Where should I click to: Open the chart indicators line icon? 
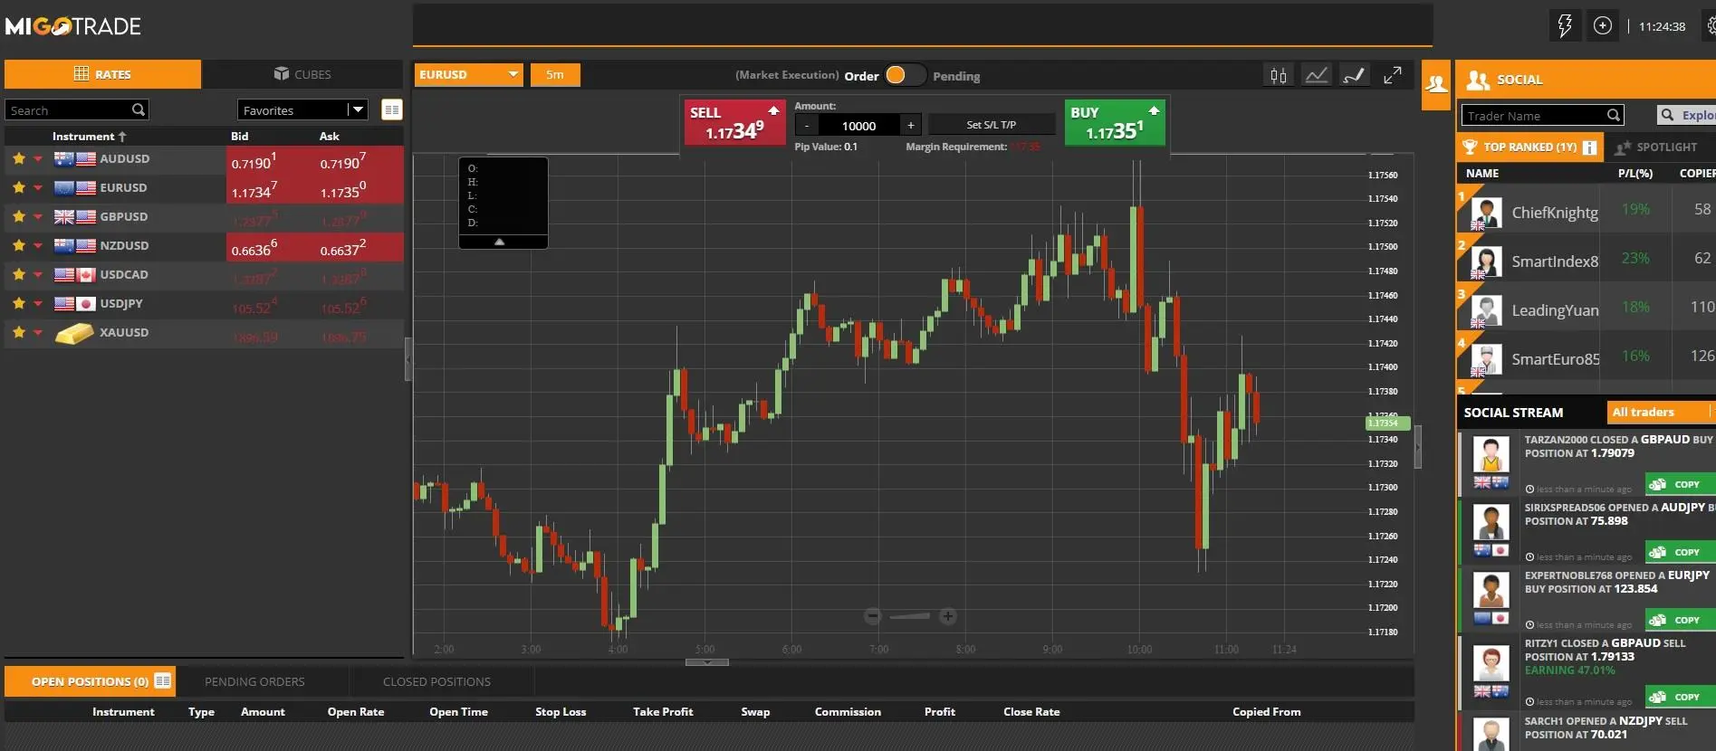[x=1317, y=75]
